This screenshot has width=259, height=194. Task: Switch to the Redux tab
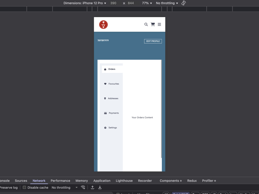192,181
